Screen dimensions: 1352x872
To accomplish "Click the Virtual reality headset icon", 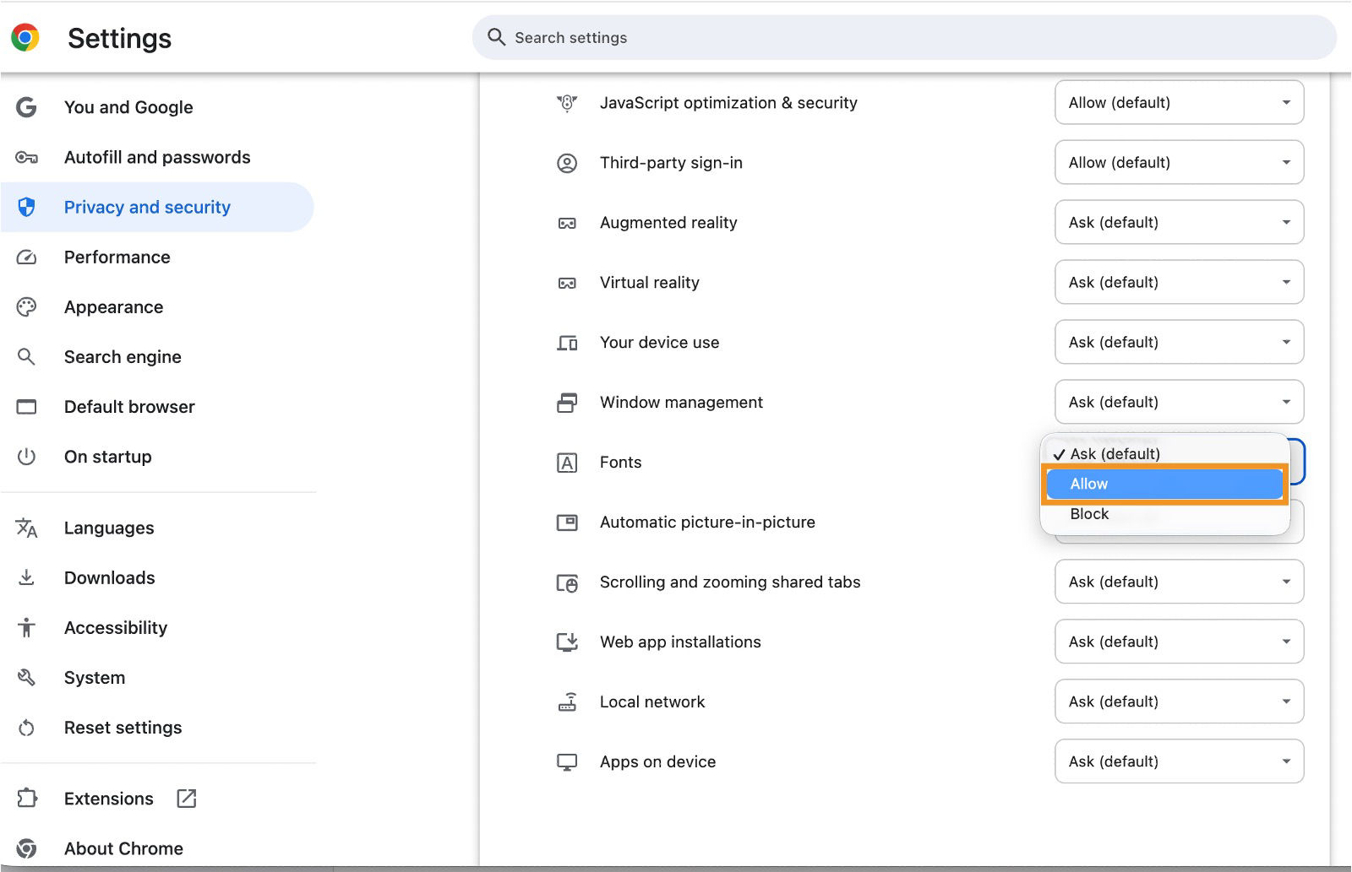I will (x=567, y=283).
